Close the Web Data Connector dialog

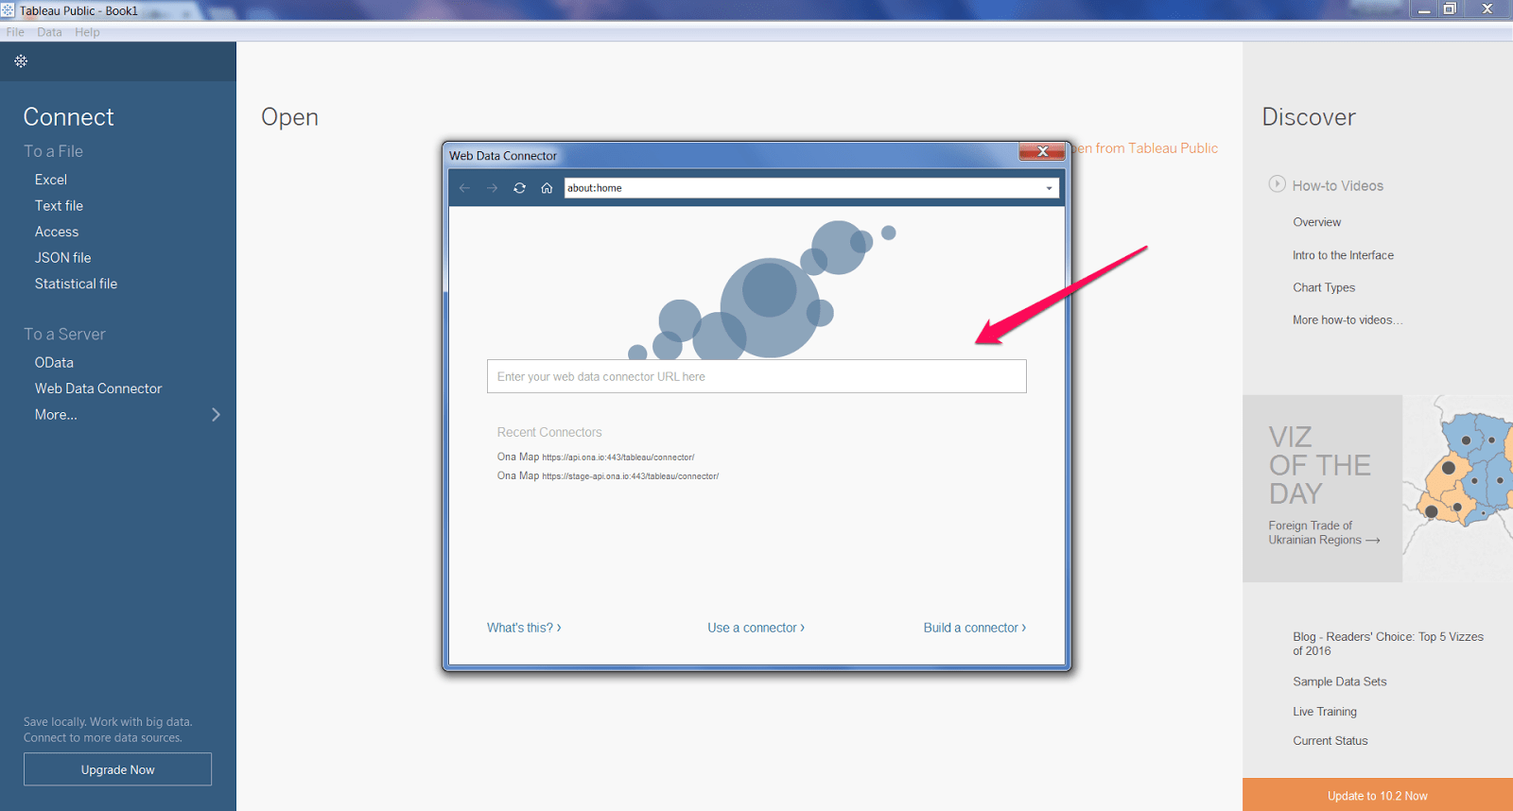pyautogui.click(x=1042, y=151)
